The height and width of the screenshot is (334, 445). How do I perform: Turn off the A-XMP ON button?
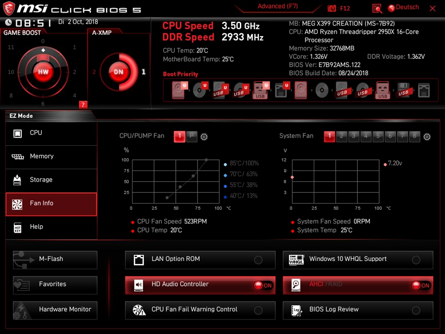pos(118,72)
